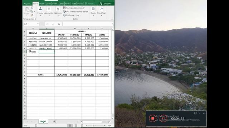Select the ABRIL total 17.405.900 cell
This screenshot has width=229, height=128.
coord(102,75)
